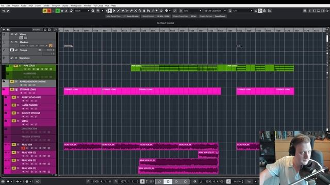
Task: Expand the APPREHENSION ENGINE folder
Action: click(x=4, y=81)
